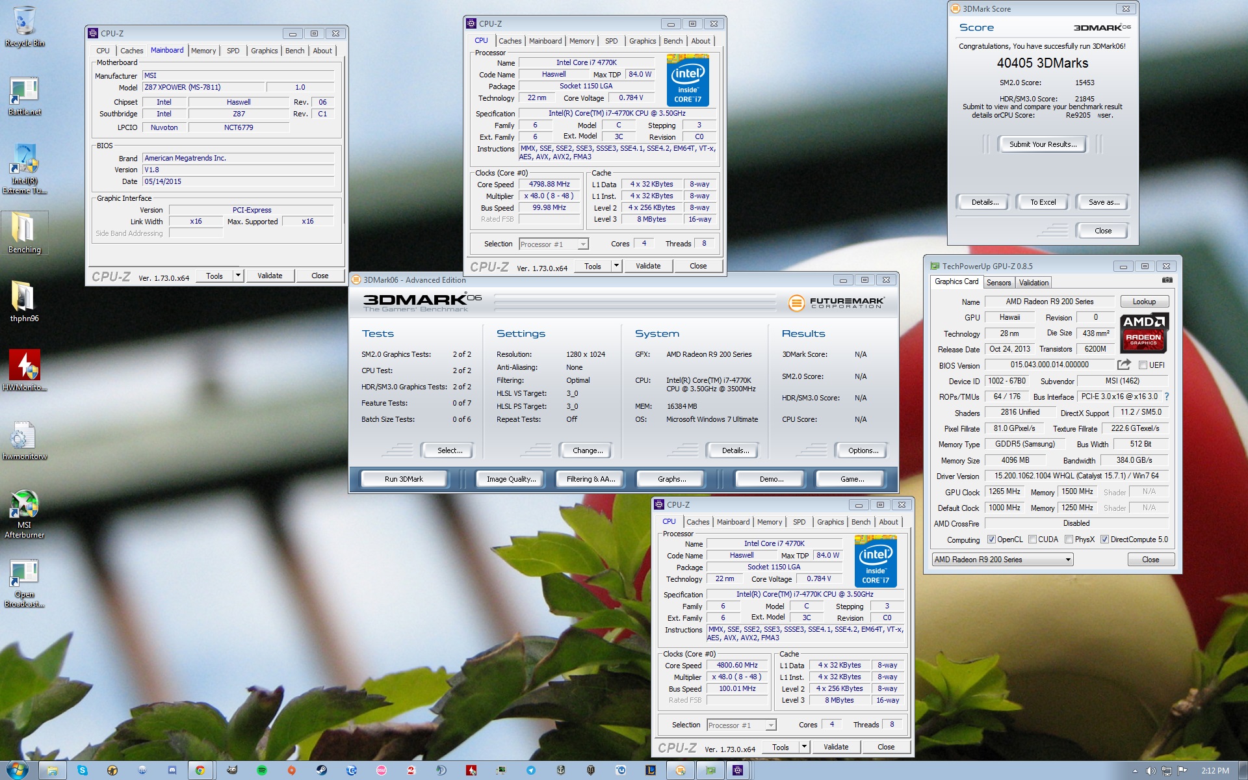Open SPD tab in Mainboard CPU-Z window
This screenshot has height=780, width=1248.
click(x=233, y=51)
